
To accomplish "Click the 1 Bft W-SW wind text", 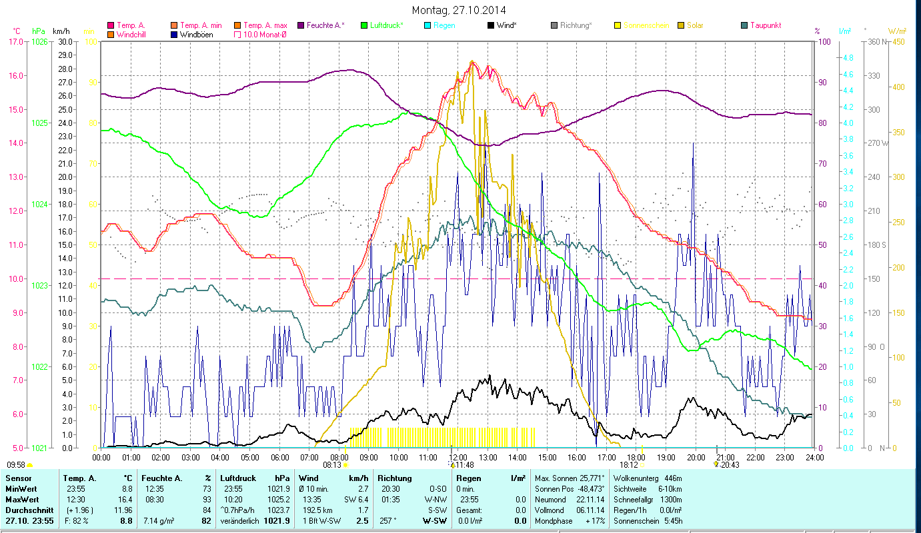I will [x=322, y=521].
